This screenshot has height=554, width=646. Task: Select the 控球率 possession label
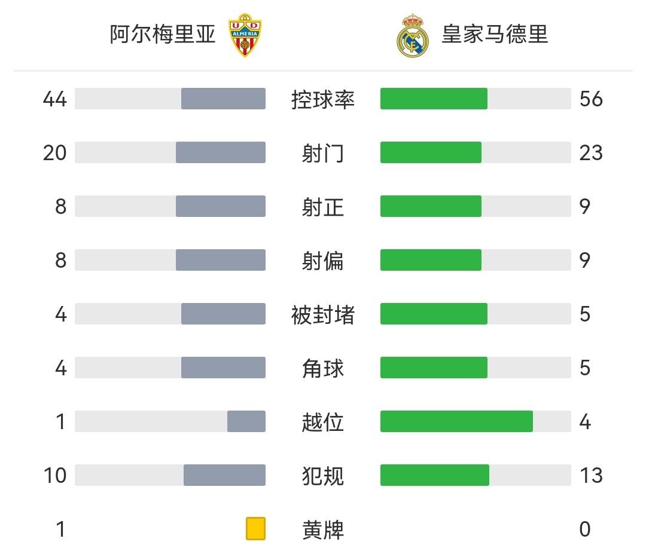(323, 99)
